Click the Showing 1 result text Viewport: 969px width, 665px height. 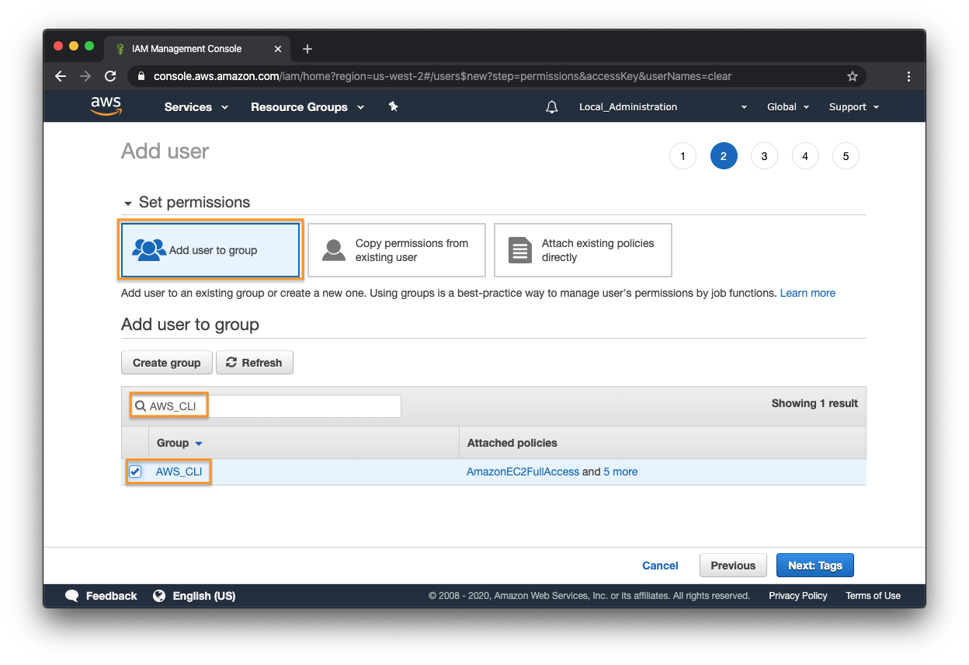(x=814, y=403)
